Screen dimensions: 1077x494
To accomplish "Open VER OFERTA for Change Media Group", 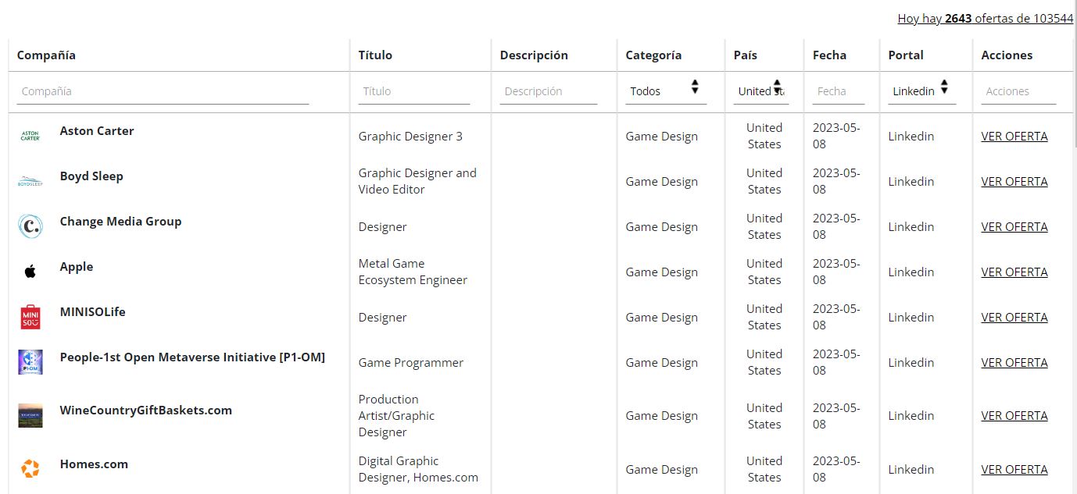I will coord(1014,227).
